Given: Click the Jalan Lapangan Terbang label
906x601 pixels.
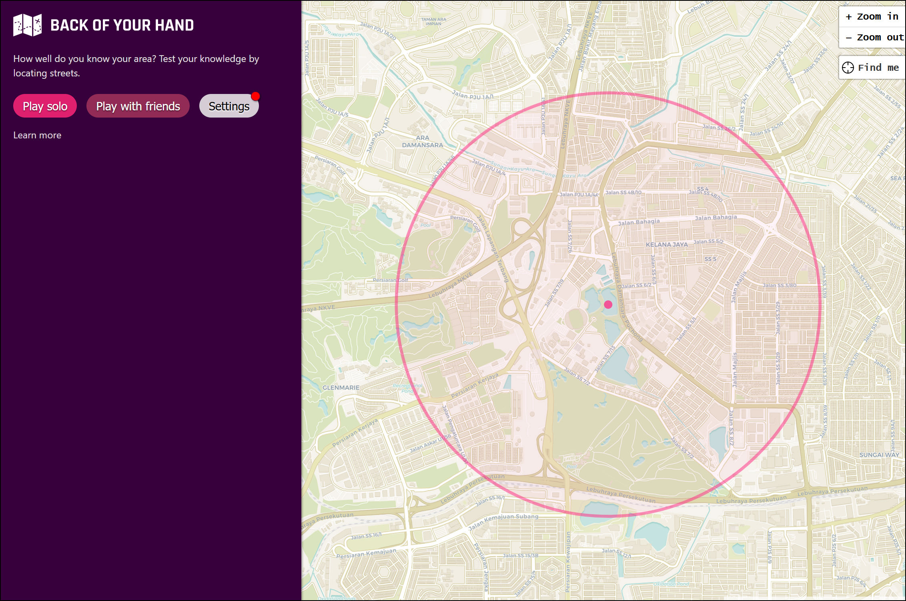Looking at the screenshot, I should [493, 249].
